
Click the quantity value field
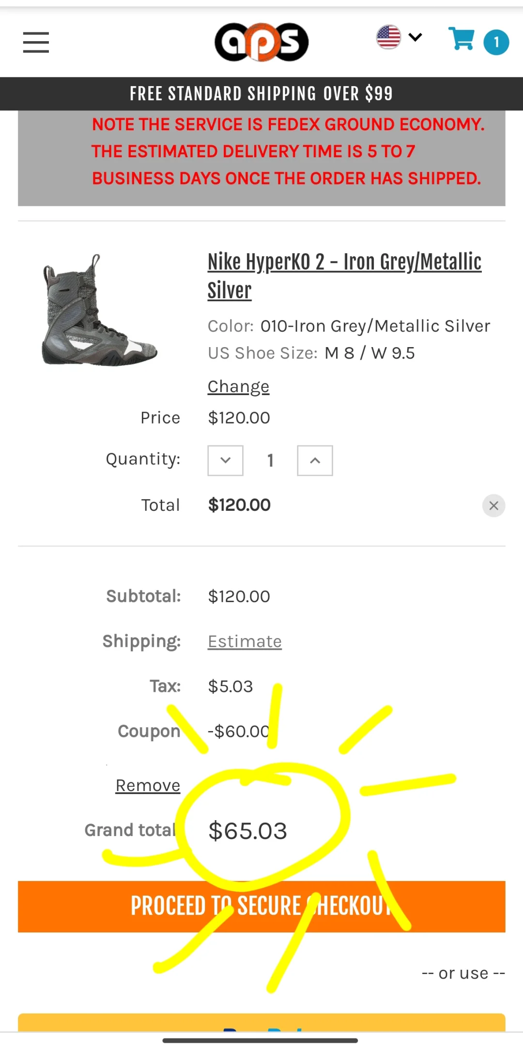[x=270, y=460]
